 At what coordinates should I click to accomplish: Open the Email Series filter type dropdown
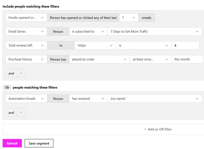(26, 31)
